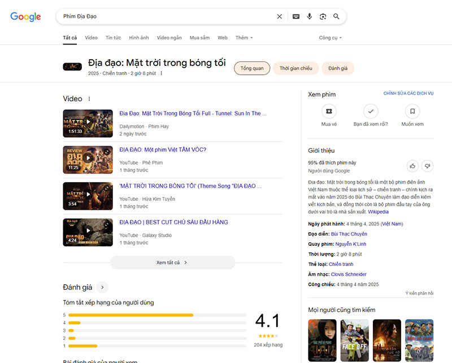The image size is (452, 363).
Task: Expand Đánh giá section arrow
Action: tap(102, 287)
